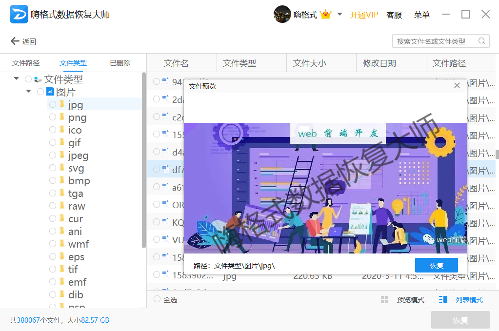This screenshot has height=331, width=499.
Task: Switch to 文件类型 tab
Action: point(73,63)
